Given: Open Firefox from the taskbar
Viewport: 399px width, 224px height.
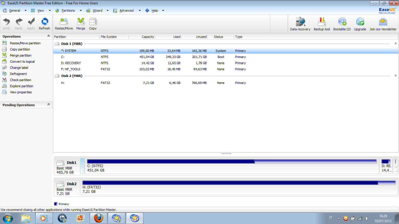Looking at the screenshot, I should [x=98, y=218].
